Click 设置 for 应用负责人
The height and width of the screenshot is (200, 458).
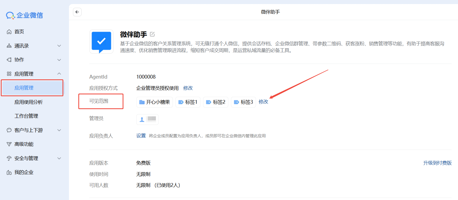point(141,136)
